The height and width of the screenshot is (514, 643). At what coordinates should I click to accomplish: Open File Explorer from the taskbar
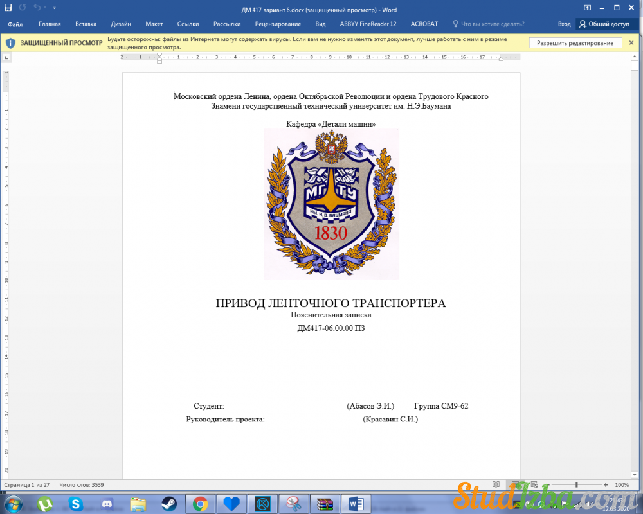138,504
